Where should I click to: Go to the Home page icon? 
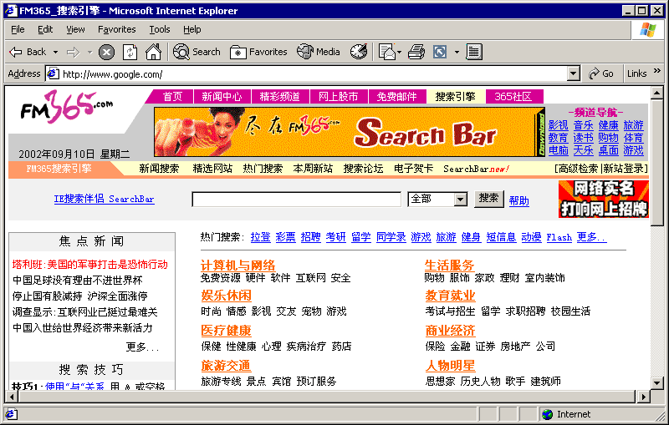tap(153, 52)
